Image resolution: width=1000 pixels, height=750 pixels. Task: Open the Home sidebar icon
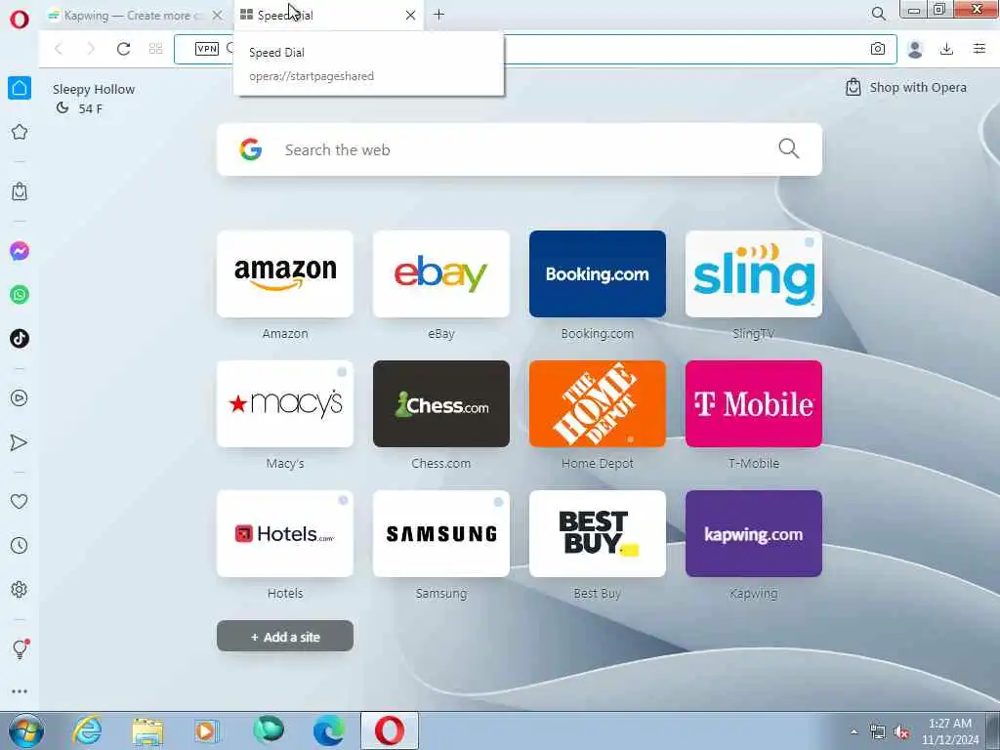20,88
